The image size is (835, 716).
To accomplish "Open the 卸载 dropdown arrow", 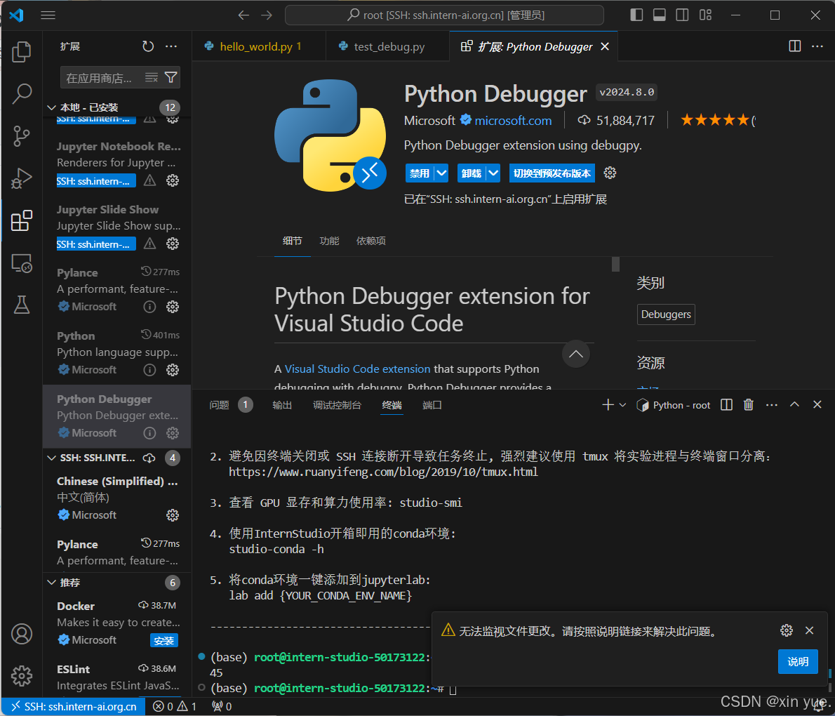I will tap(494, 173).
